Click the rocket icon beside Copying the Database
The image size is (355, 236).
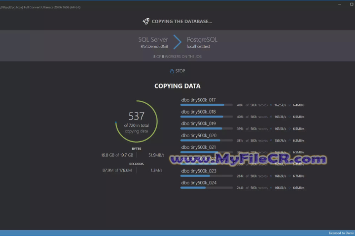coord(146,21)
